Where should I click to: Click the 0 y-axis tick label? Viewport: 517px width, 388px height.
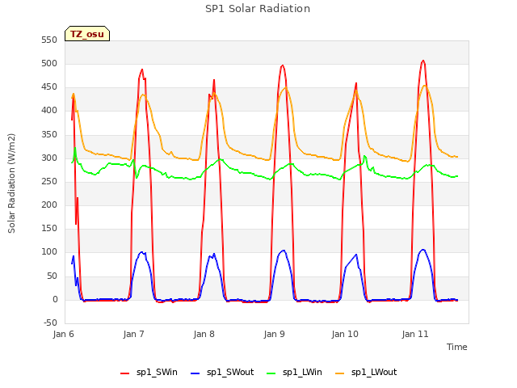click(x=55, y=300)
